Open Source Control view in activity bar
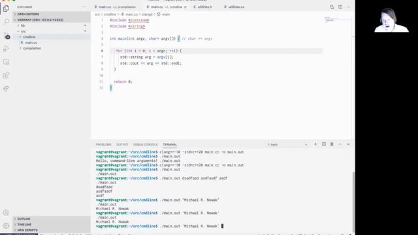The height and width of the screenshot is (235, 418). point(6,35)
